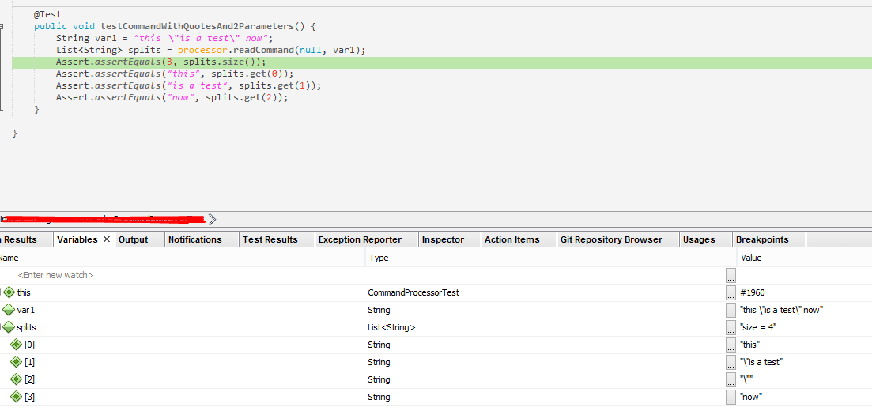Open Git Repository Browser tab
Viewport: 872px width, 411px height.
coord(611,239)
